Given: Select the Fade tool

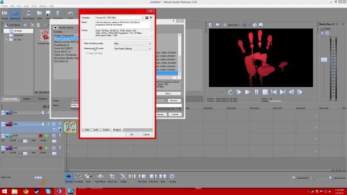Looking at the screenshot, I should tap(88, 178).
